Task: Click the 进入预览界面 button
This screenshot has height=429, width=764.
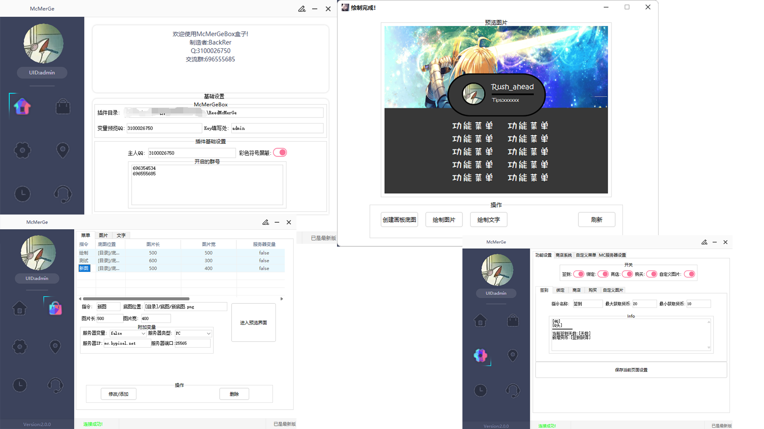Action: 253,323
